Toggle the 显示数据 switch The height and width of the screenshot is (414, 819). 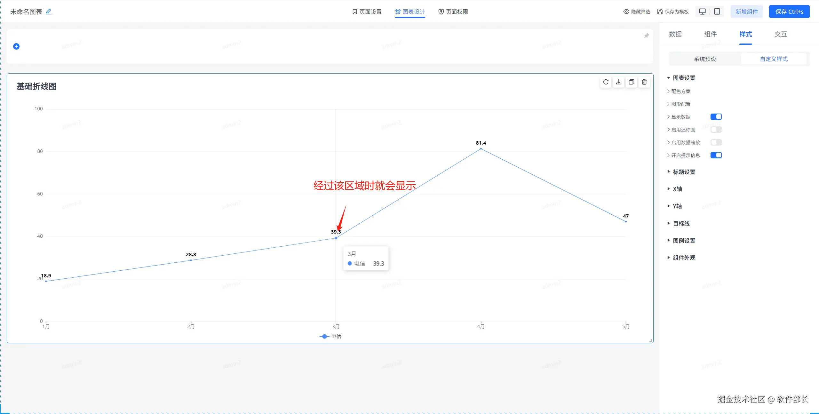tap(716, 117)
